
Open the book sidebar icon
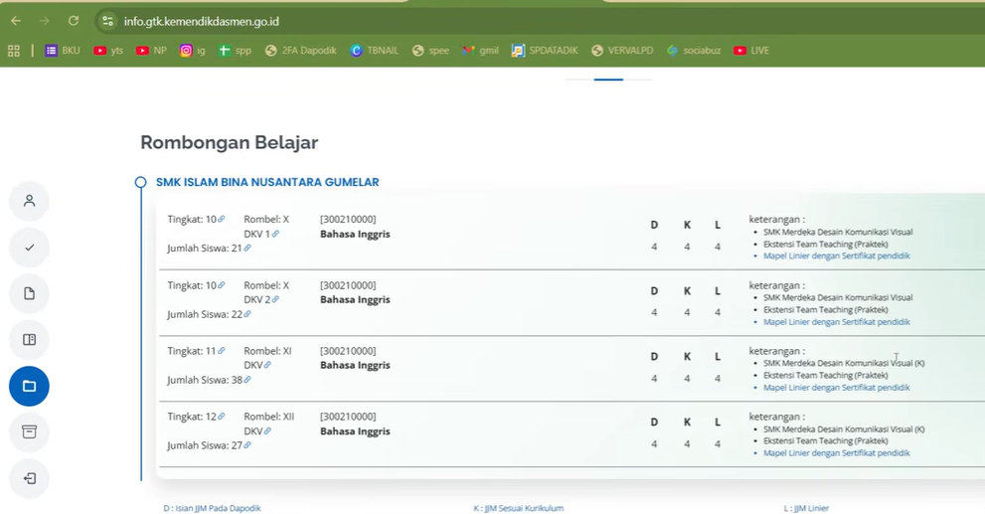coord(29,340)
